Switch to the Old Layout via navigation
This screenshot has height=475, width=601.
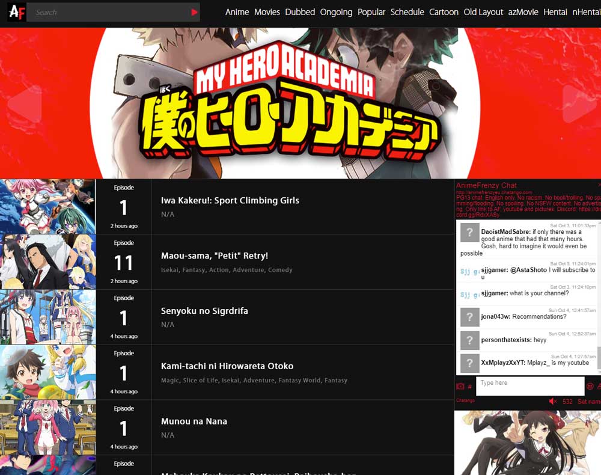point(484,12)
